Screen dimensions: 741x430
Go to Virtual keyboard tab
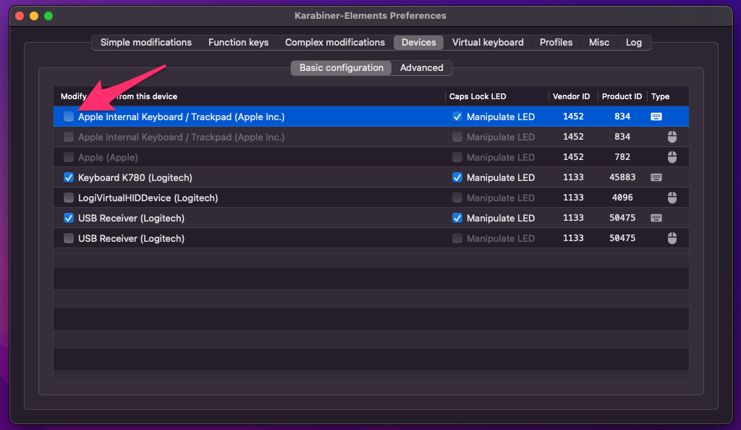click(488, 43)
